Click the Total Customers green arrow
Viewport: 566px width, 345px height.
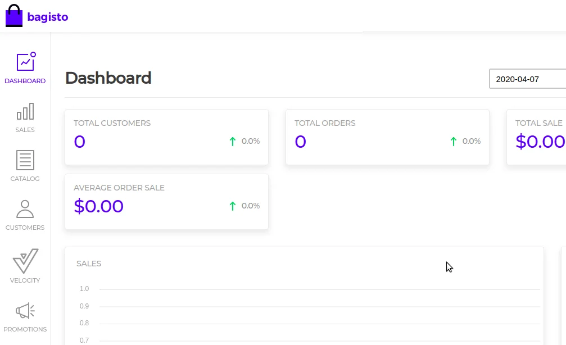[233, 142]
